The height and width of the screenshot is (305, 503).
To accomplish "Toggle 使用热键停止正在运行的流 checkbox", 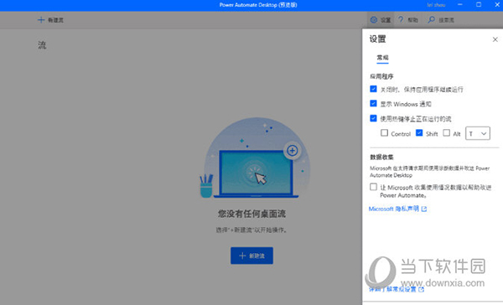I will (373, 118).
